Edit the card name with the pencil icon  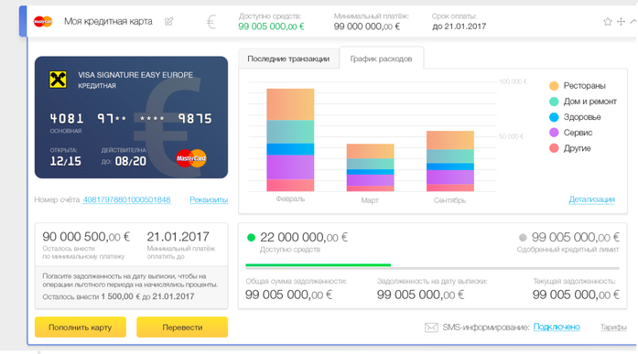tap(168, 22)
